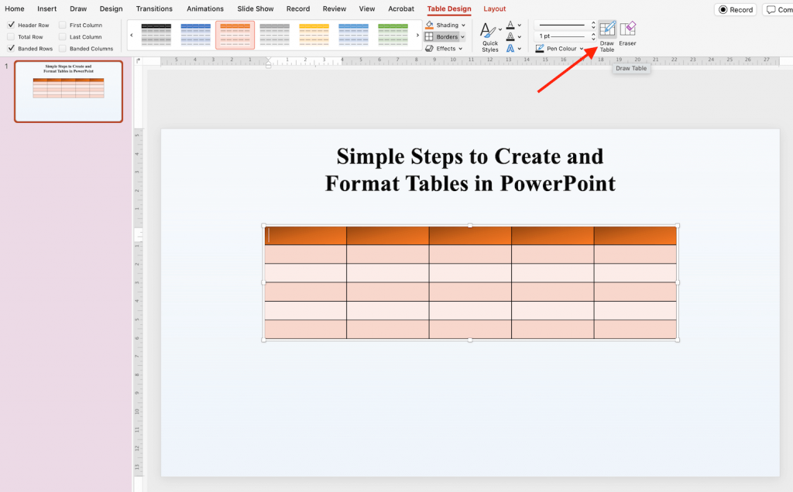Click the text fill letter A icon
793x492 pixels.
tap(510, 25)
